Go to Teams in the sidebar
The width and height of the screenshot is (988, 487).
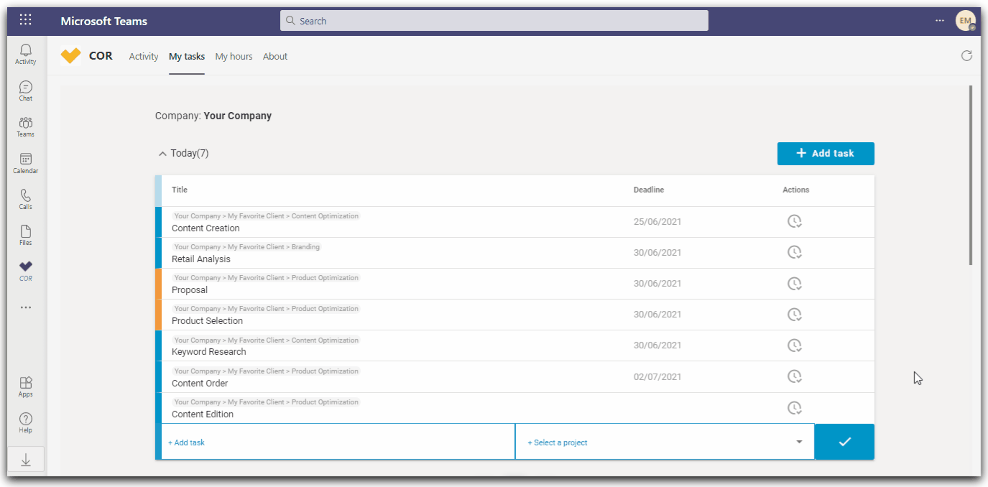click(x=26, y=126)
